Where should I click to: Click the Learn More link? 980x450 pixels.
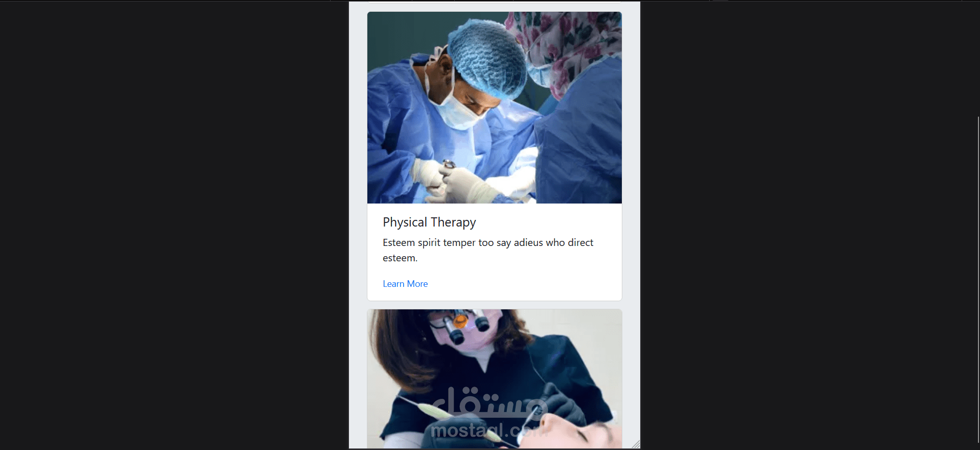click(x=405, y=284)
